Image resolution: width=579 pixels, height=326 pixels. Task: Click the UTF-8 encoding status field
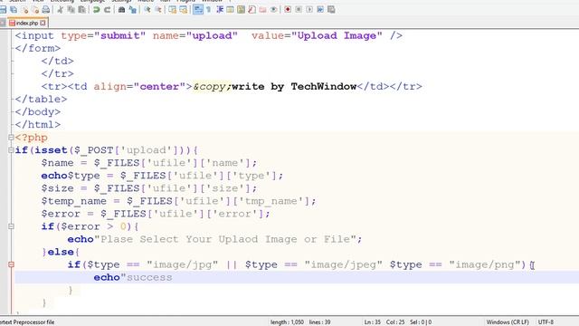(x=546, y=322)
